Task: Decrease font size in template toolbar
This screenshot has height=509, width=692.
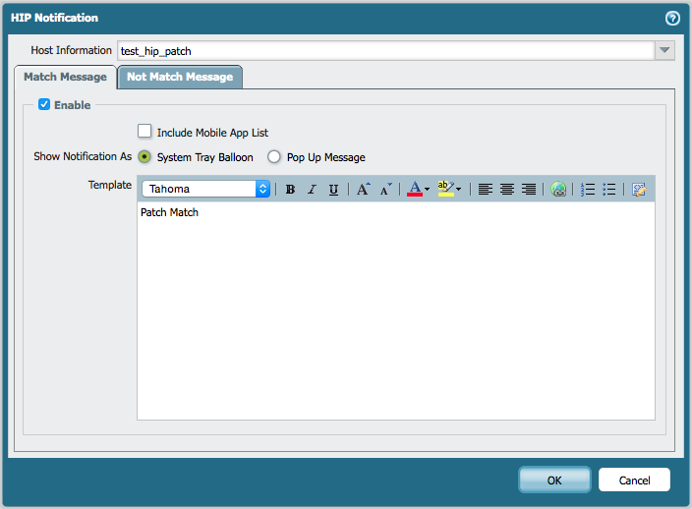Action: (x=385, y=190)
